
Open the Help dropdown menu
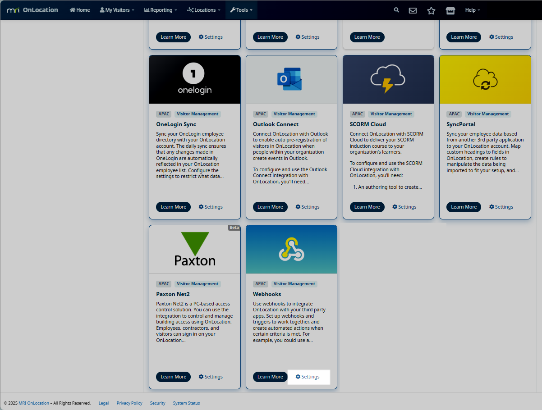point(472,10)
